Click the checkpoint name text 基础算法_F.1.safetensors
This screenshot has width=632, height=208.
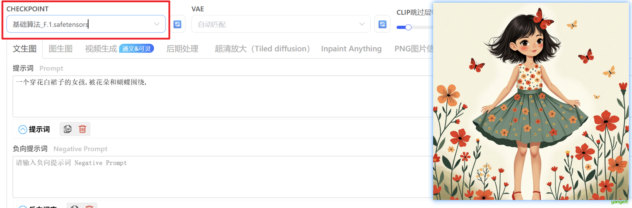coord(50,24)
